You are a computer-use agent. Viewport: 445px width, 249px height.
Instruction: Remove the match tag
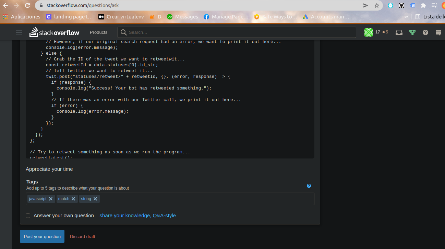(73, 199)
